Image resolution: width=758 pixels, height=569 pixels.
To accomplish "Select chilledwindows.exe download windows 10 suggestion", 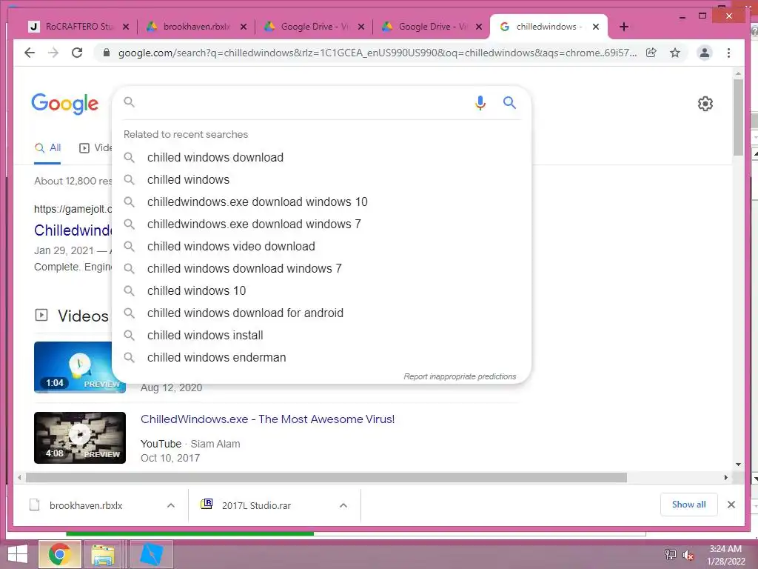I will click(321, 202).
